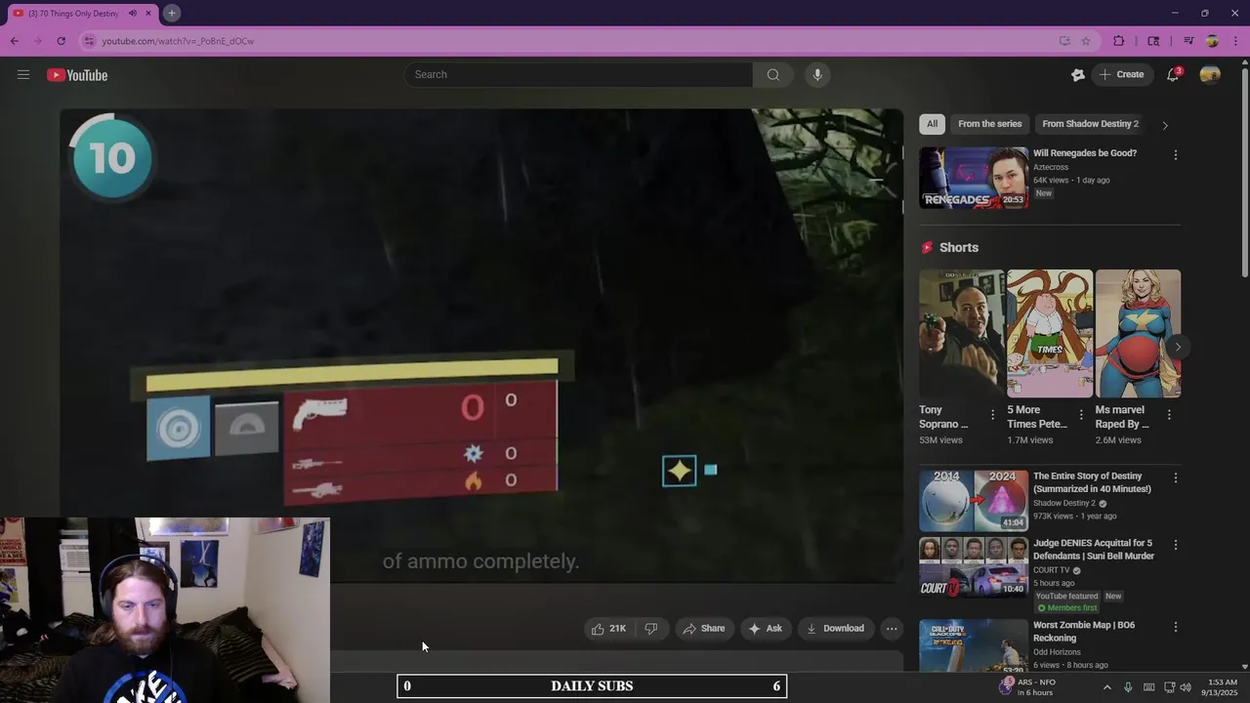The image size is (1250, 703).
Task: Click the video player frame
Action: click(x=481, y=346)
